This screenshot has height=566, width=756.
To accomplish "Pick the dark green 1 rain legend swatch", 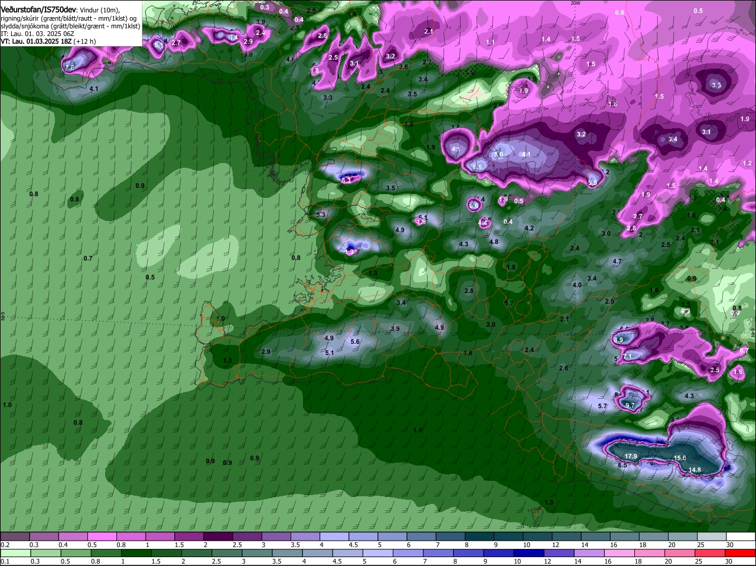I will (136, 552).
